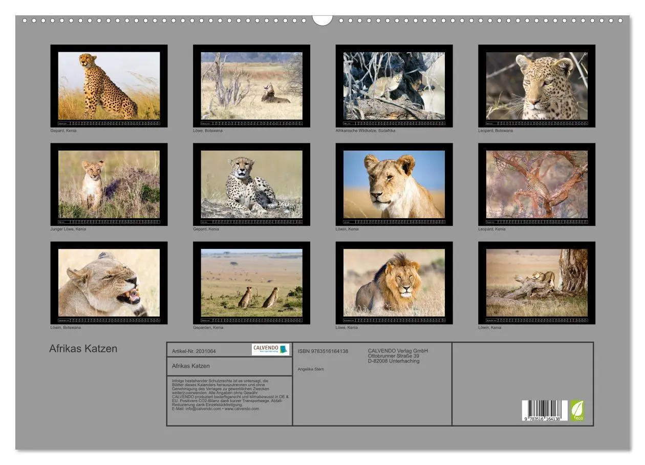Viewport: 645px width, 465px height.
Task: Click the caption 'Löwin, Botswana'
Action: coord(66,327)
